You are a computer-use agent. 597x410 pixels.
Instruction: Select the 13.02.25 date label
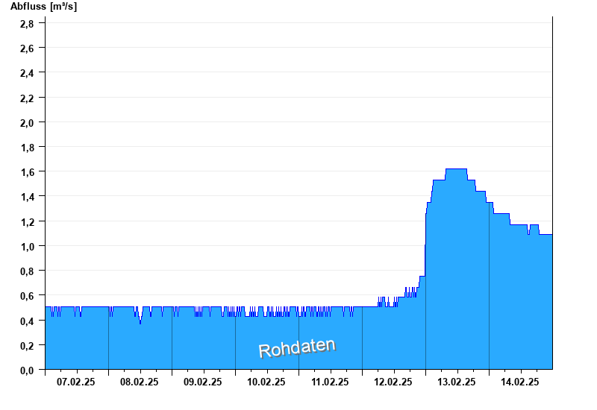(457, 382)
